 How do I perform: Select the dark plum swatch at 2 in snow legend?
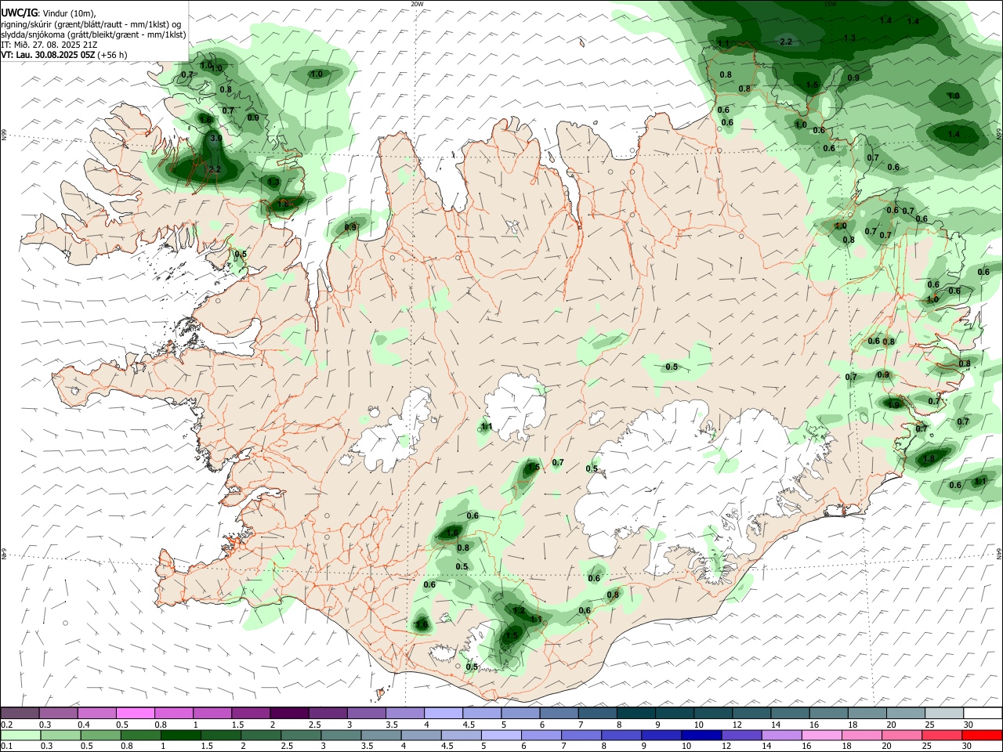[289, 713]
